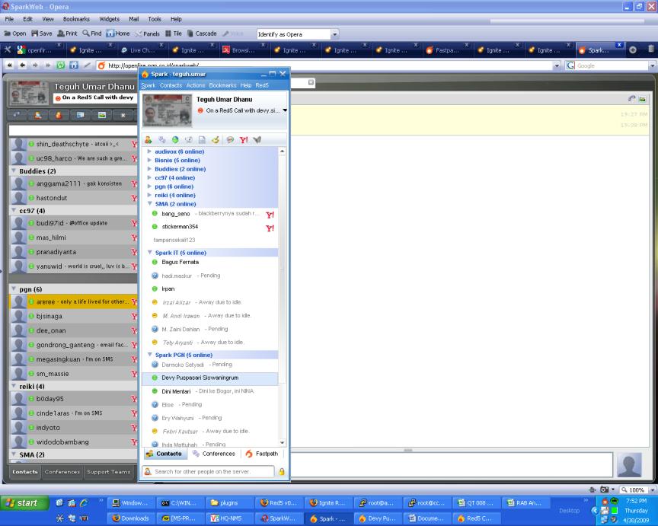Click Opera's Cascade toolbar button

tap(202, 33)
